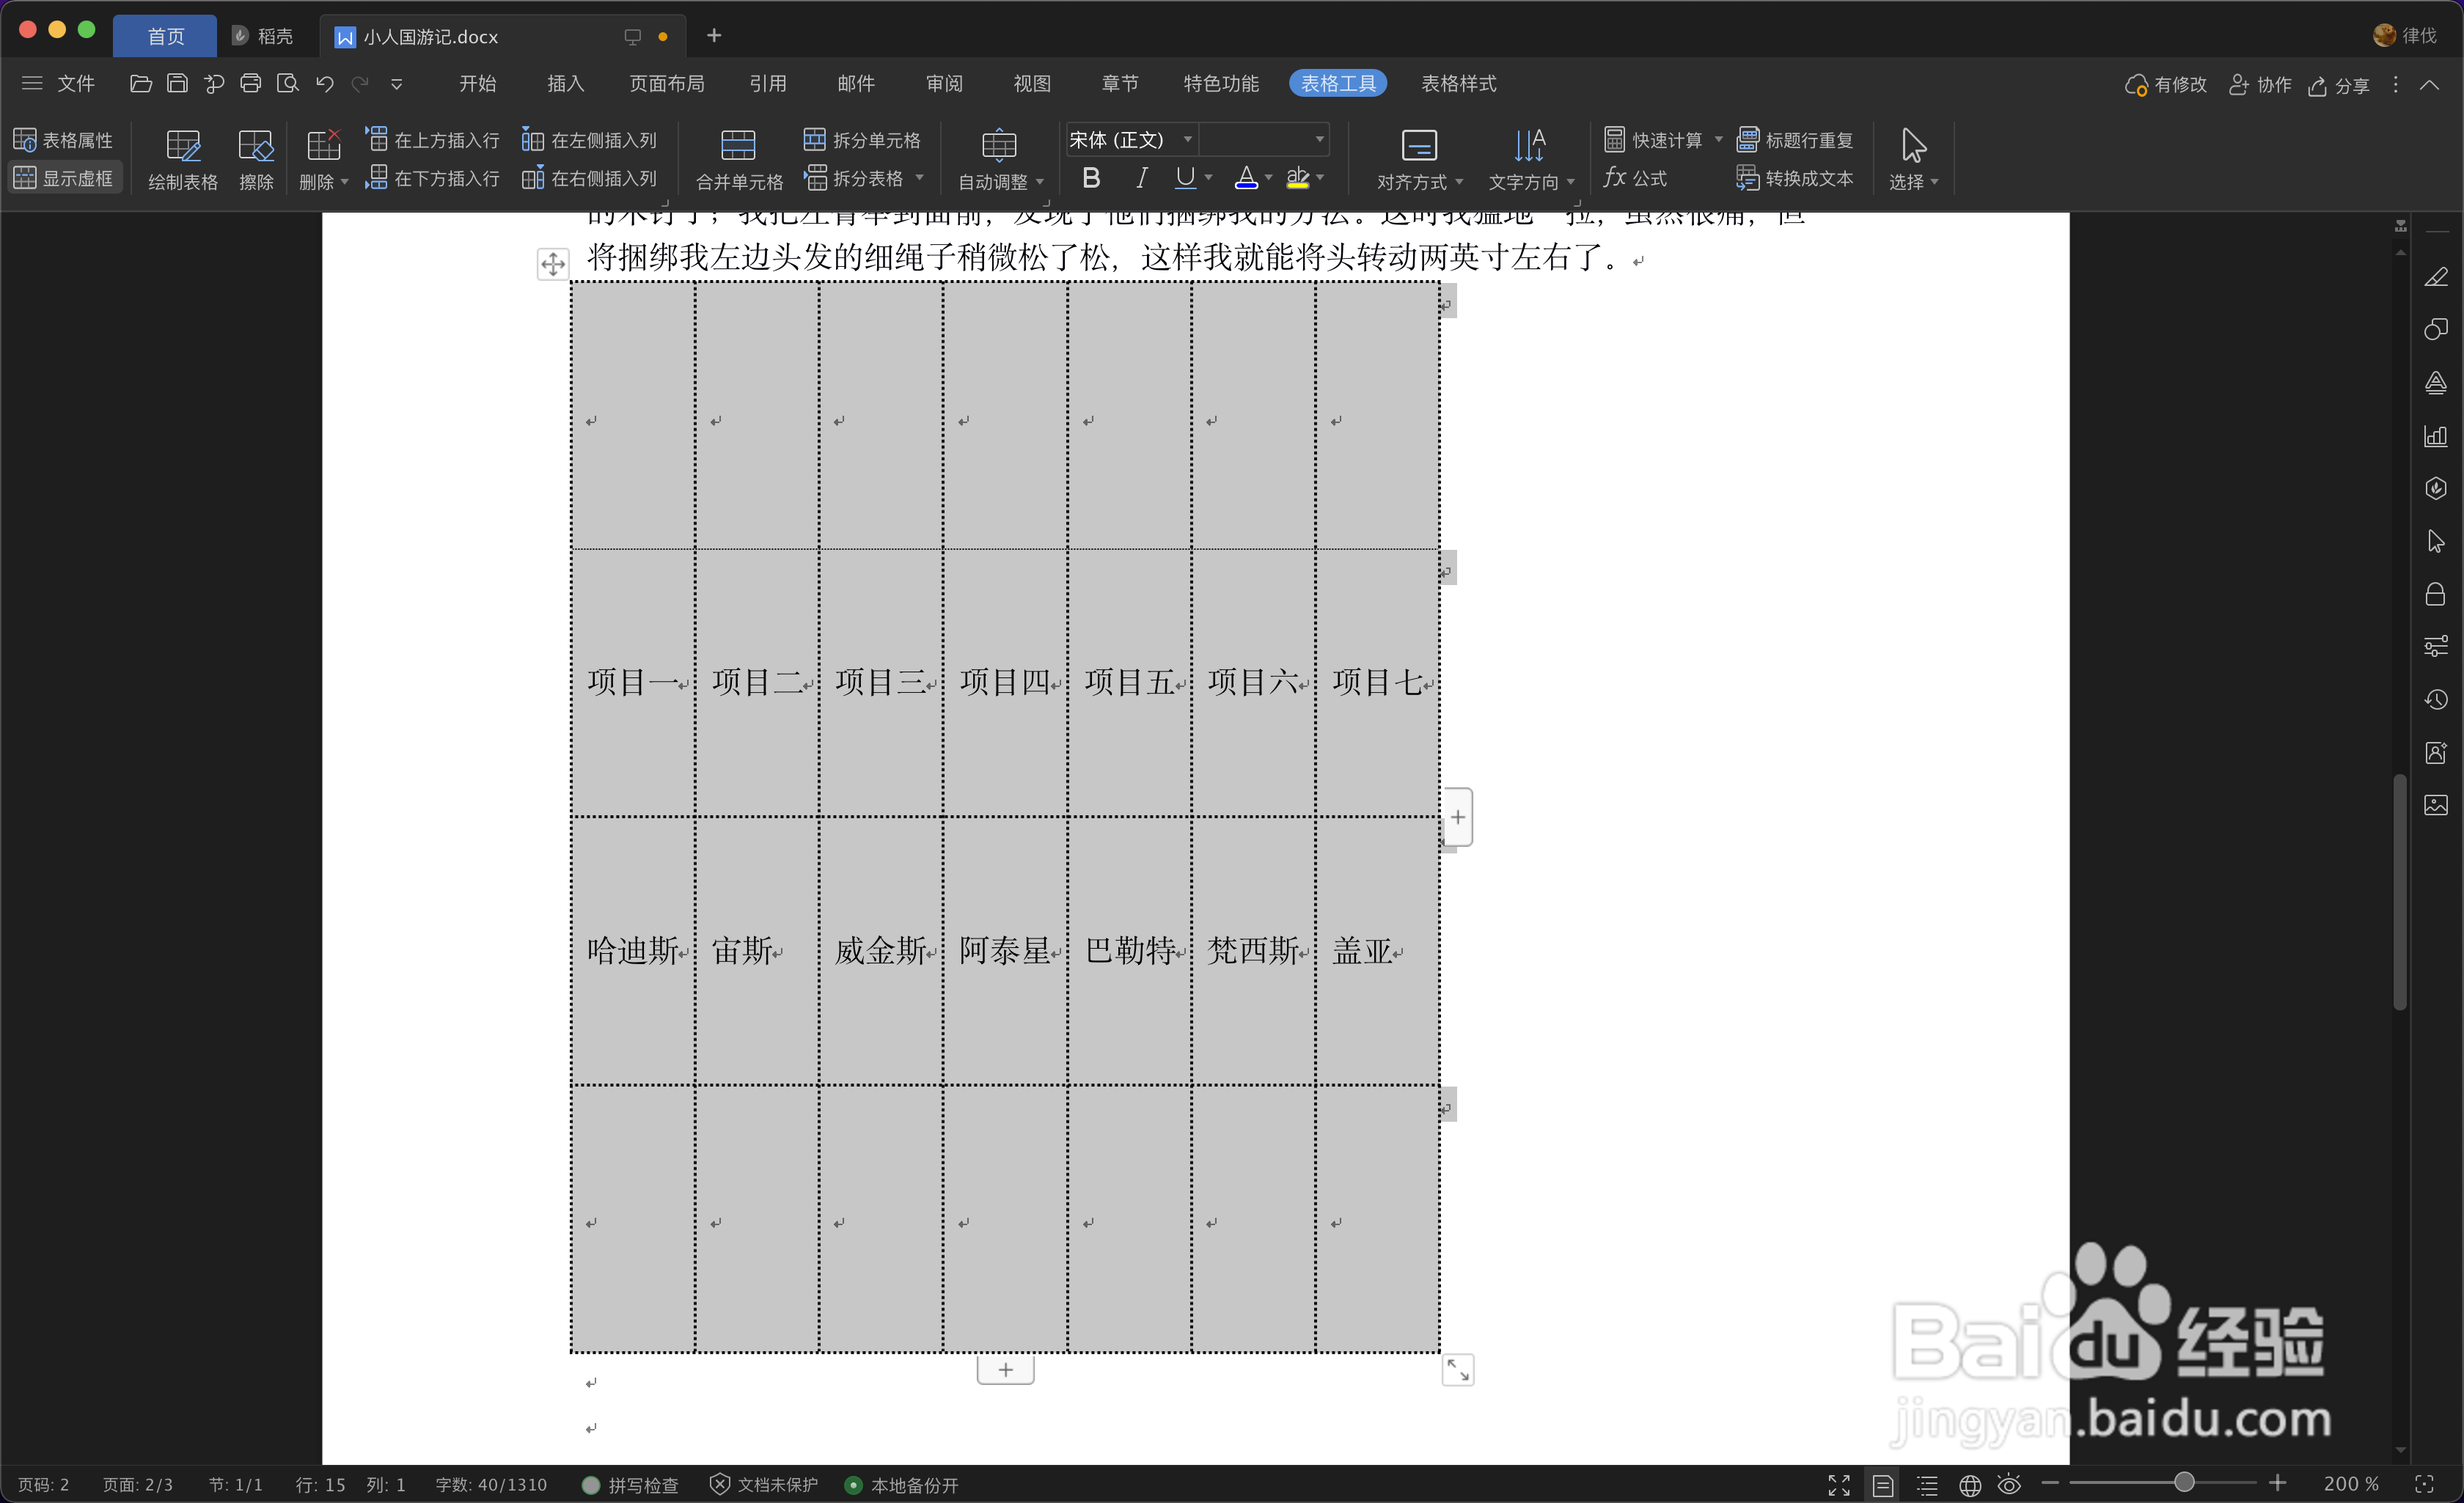Switch to the Review (审阅) tab
The image size is (2464, 1503).
(944, 83)
